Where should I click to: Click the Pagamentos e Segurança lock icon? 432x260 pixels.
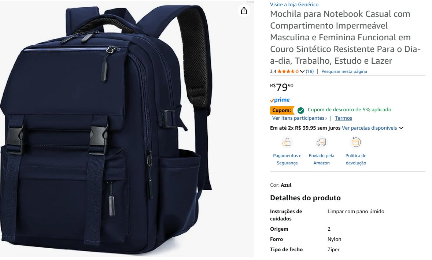(287, 142)
